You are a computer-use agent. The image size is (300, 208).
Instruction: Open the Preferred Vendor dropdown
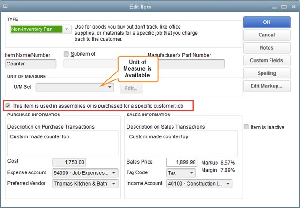coord(115,184)
